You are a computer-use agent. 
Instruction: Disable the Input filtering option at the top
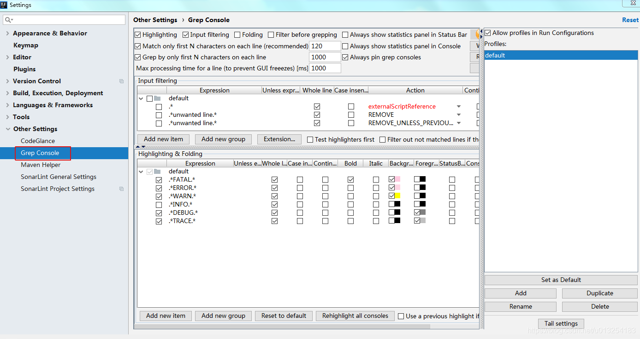click(x=185, y=34)
